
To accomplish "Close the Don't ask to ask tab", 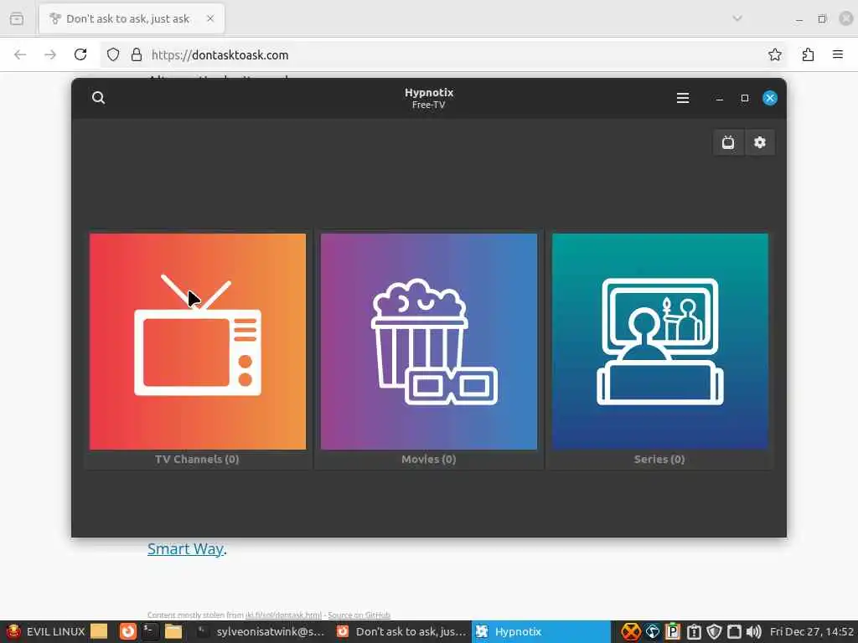I will tap(210, 18).
